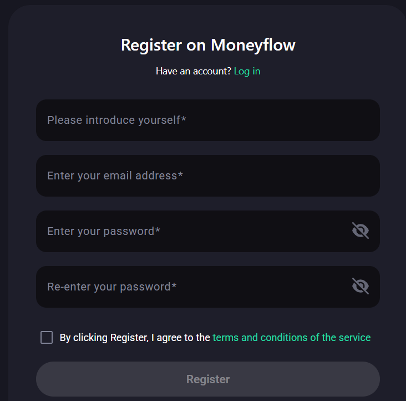Click the 'Please introduce yourself*' placeholder text
406x401 pixels.
(116, 120)
